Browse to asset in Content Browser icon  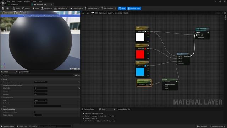(x=8, y=9)
